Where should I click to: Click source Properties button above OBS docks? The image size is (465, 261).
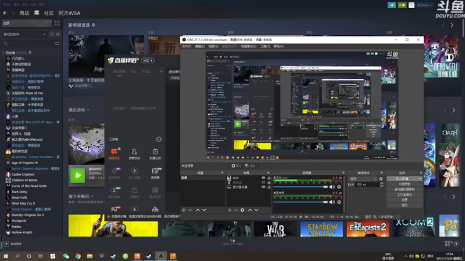click(237, 166)
